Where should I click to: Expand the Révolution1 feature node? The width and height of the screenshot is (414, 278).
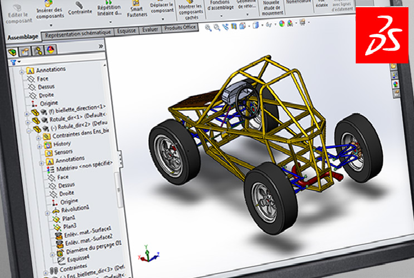tap(47, 212)
